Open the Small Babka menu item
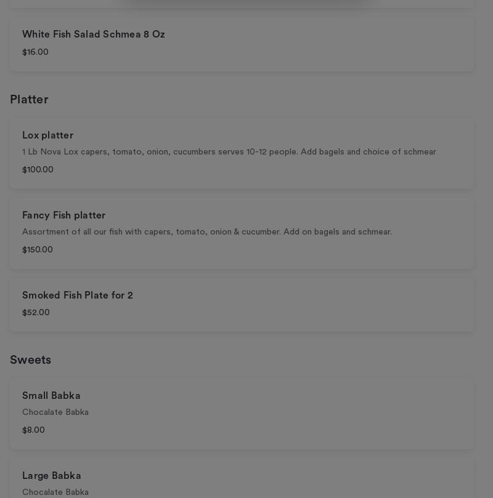Screen dimensions: 493x498 click(51, 396)
